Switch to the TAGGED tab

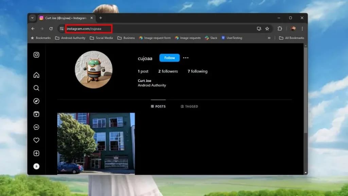coord(189,106)
